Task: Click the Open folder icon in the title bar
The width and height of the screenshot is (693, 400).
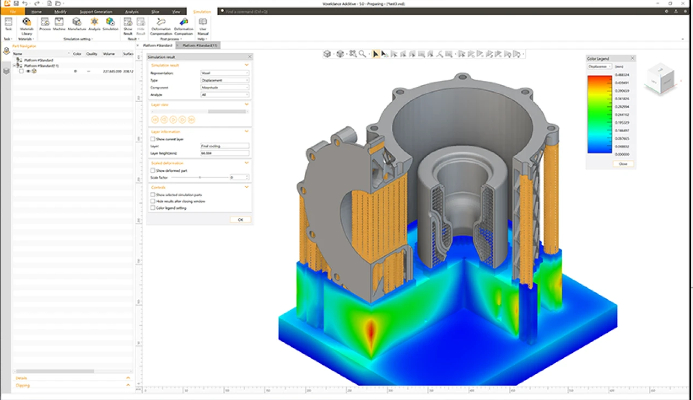Action: tap(58, 3)
